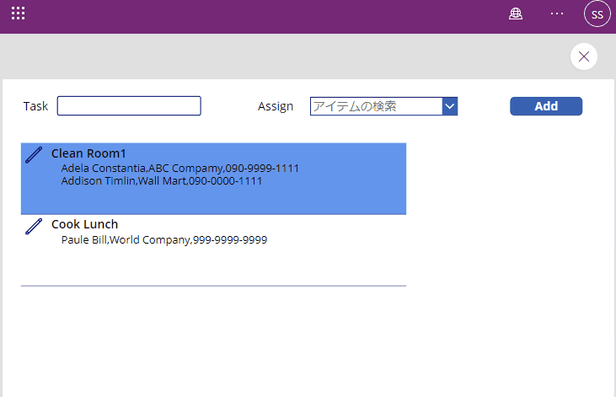Edit Cook Lunch using its pencil icon
This screenshot has width=616, height=397.
[x=34, y=225]
